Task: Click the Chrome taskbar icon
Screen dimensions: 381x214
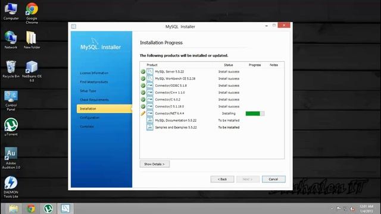Action: 31,209
